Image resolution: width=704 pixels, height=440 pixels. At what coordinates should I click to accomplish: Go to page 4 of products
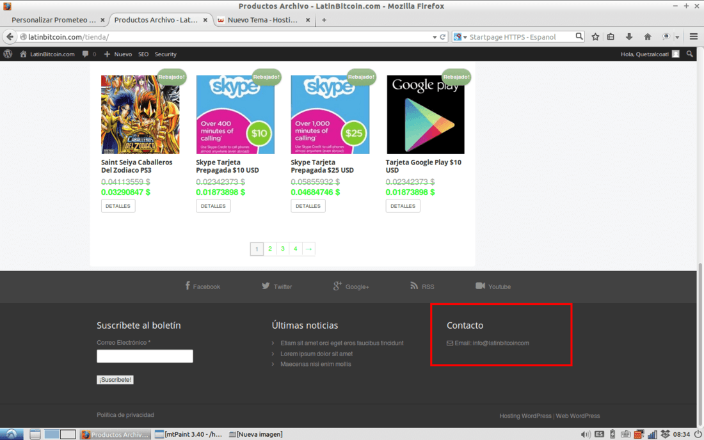[x=296, y=249]
